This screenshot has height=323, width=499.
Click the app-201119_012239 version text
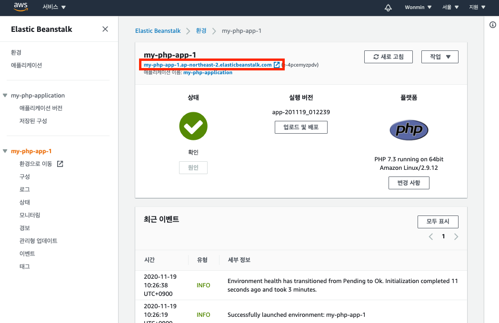point(301,112)
